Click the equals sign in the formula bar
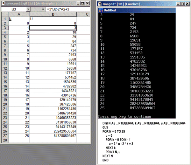 tap(43, 10)
